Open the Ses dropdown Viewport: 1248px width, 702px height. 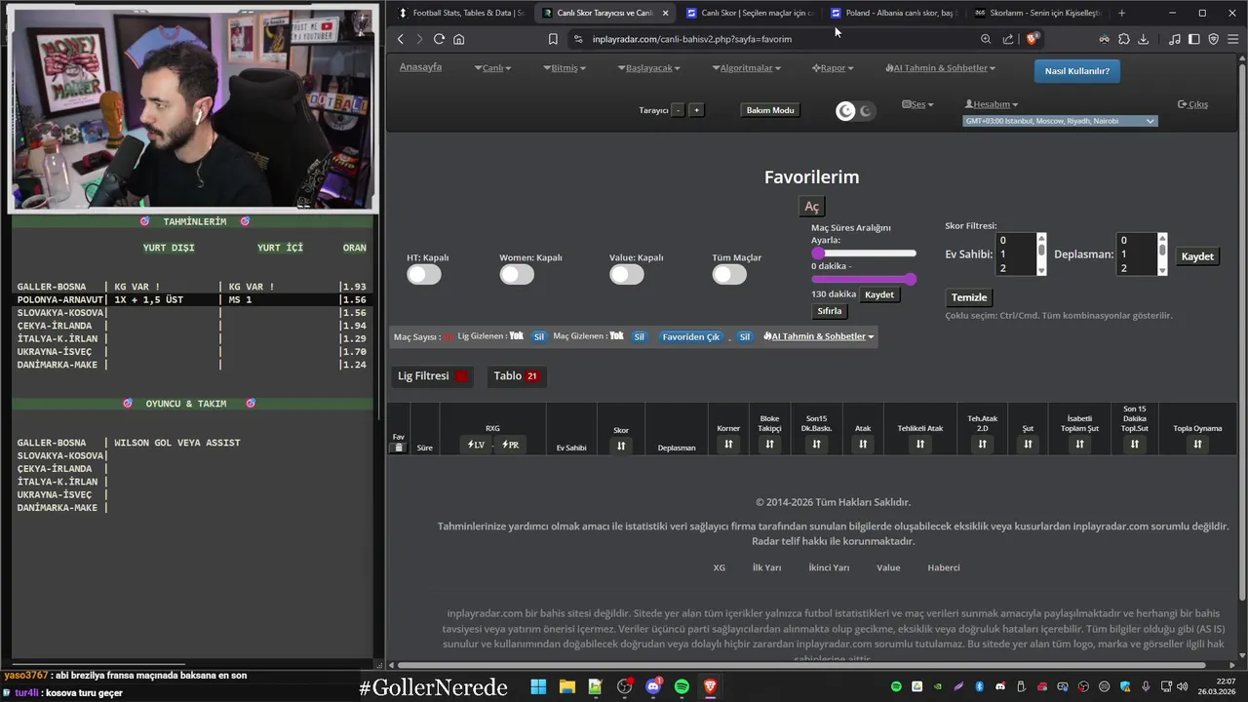(x=917, y=104)
